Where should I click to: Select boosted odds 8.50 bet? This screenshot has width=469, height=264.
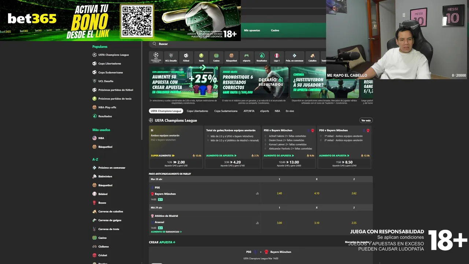click(x=344, y=164)
